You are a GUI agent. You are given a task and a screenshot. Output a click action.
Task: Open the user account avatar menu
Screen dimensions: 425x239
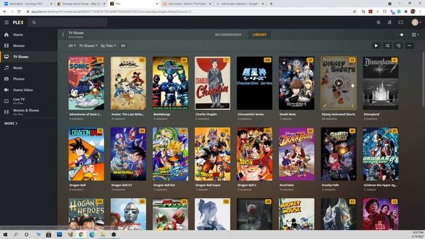click(415, 23)
